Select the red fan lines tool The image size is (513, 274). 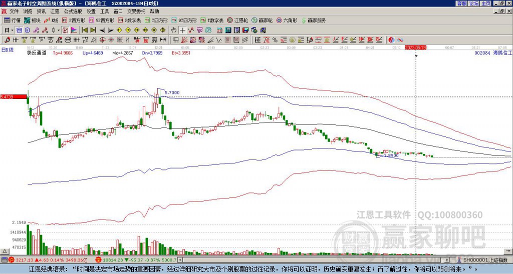click(x=184, y=40)
